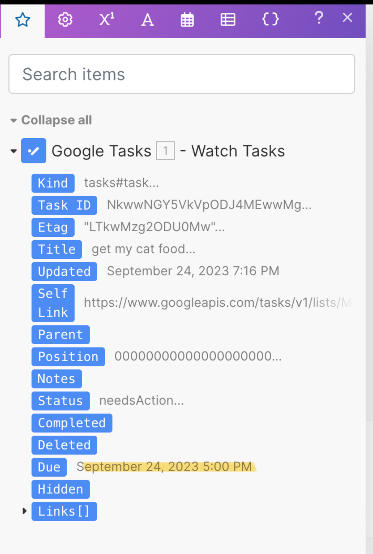
Task: Click the help question mark icon
Action: (x=319, y=18)
